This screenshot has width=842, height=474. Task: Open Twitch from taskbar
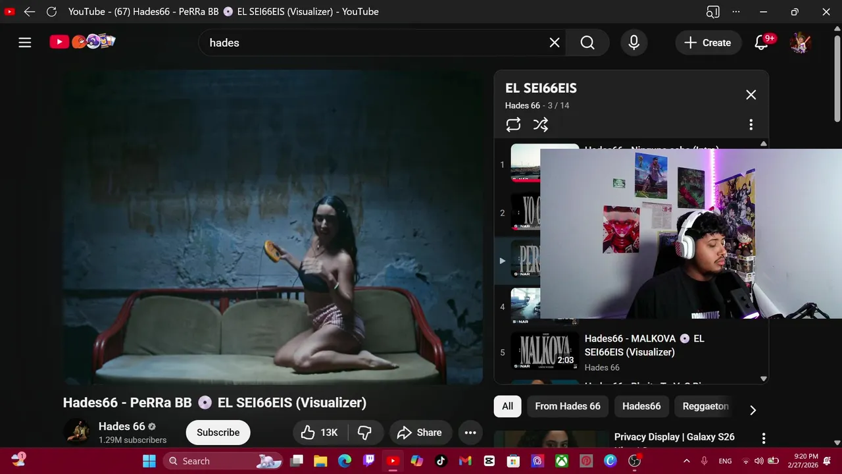(369, 461)
